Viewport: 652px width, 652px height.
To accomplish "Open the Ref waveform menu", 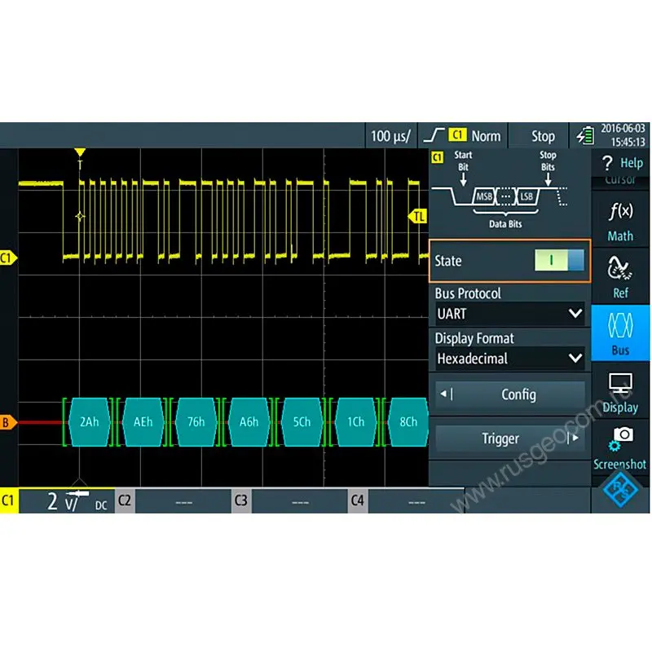I will coord(620,276).
